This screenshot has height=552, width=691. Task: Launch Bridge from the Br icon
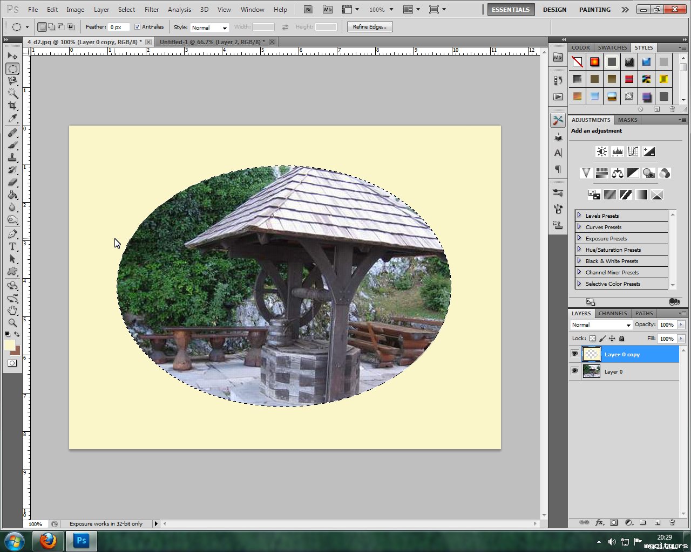tap(308, 10)
